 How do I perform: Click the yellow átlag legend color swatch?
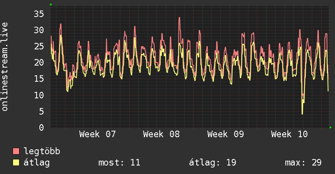pyautogui.click(x=16, y=162)
